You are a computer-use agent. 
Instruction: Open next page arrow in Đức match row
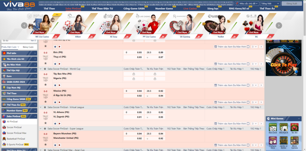tap(261, 64)
